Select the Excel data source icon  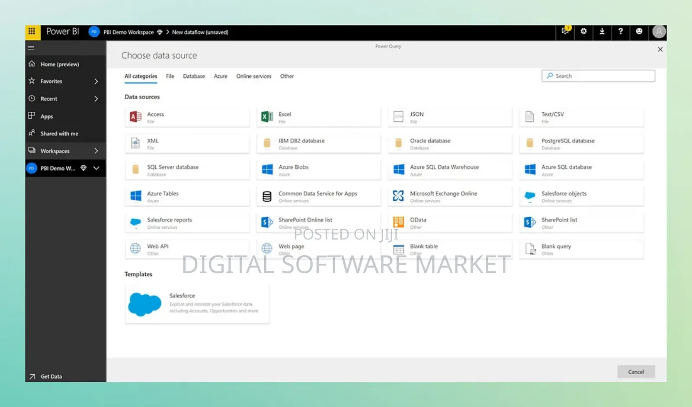tap(267, 117)
